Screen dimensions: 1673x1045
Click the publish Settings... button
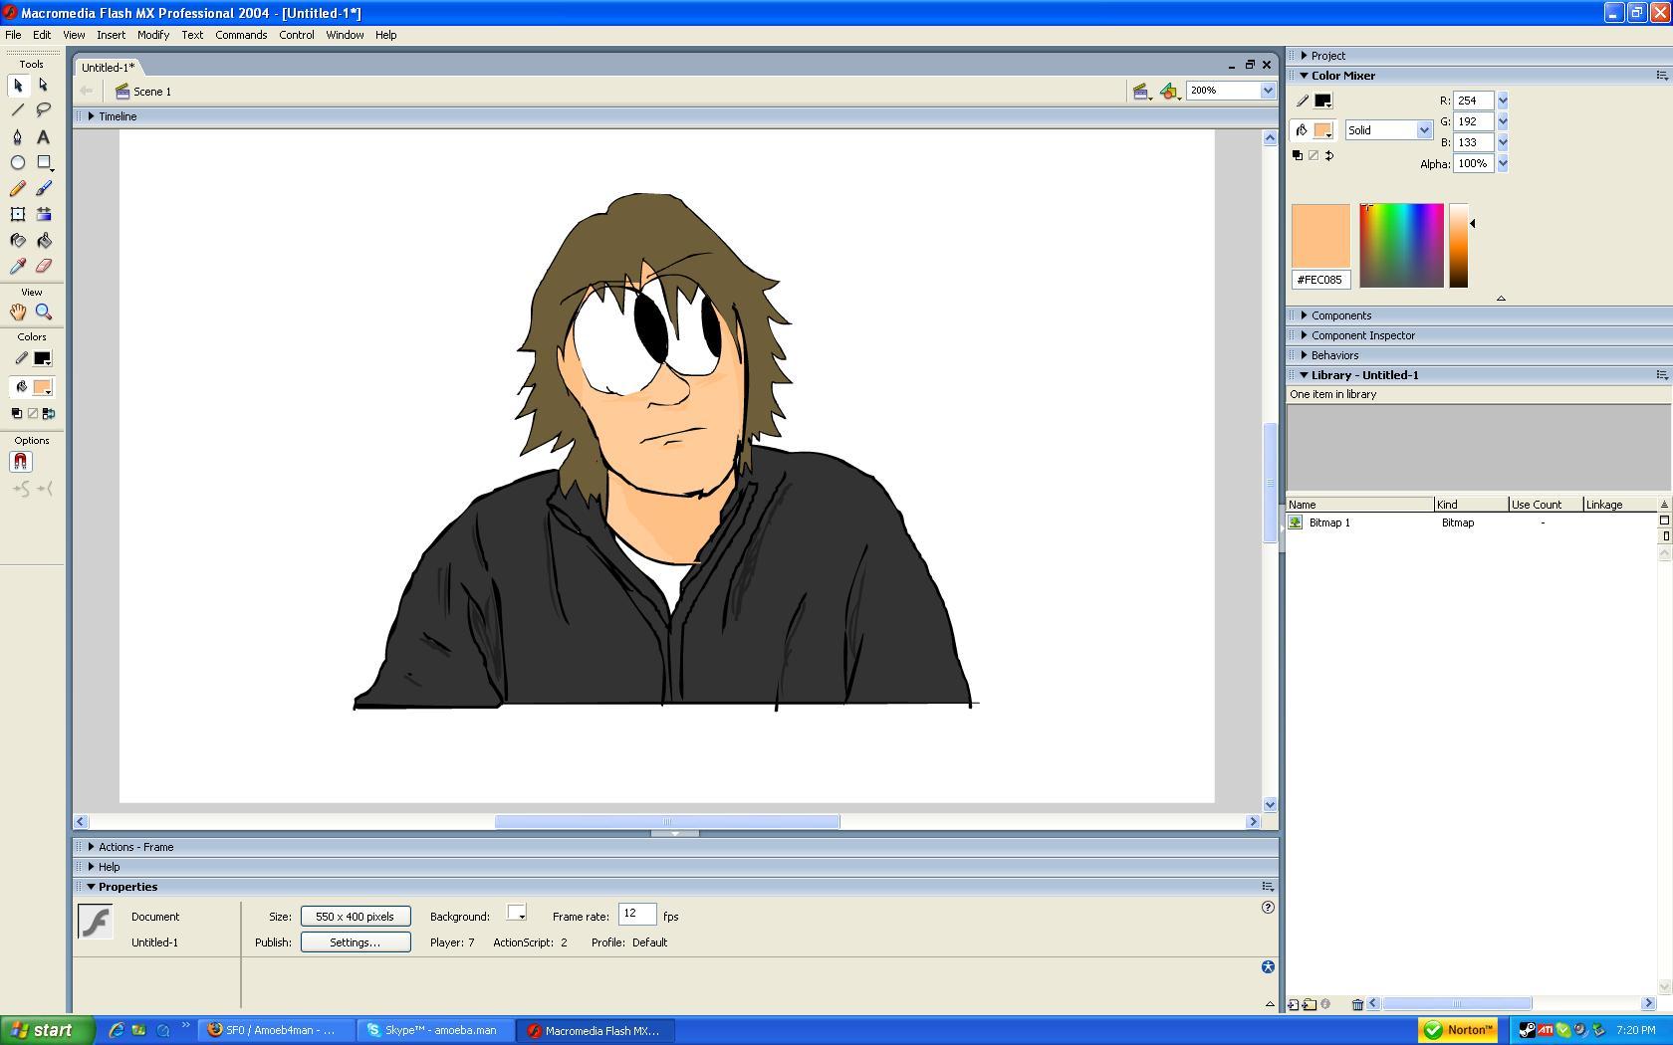click(x=356, y=942)
